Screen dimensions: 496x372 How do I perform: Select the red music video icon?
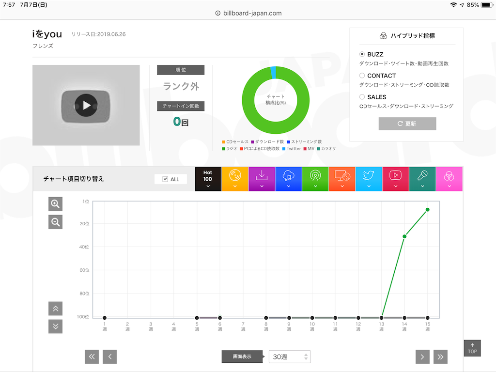[395, 179]
